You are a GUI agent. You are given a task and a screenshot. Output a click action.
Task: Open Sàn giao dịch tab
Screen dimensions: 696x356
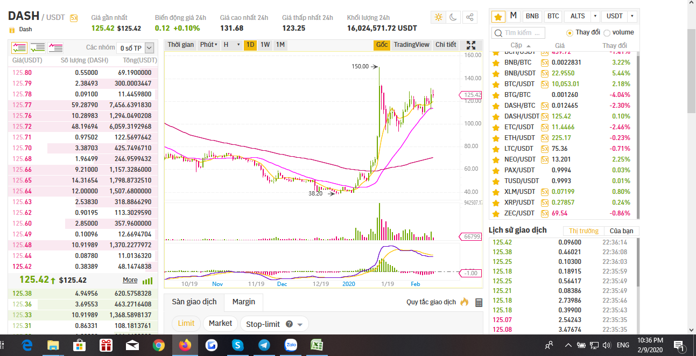pos(194,302)
